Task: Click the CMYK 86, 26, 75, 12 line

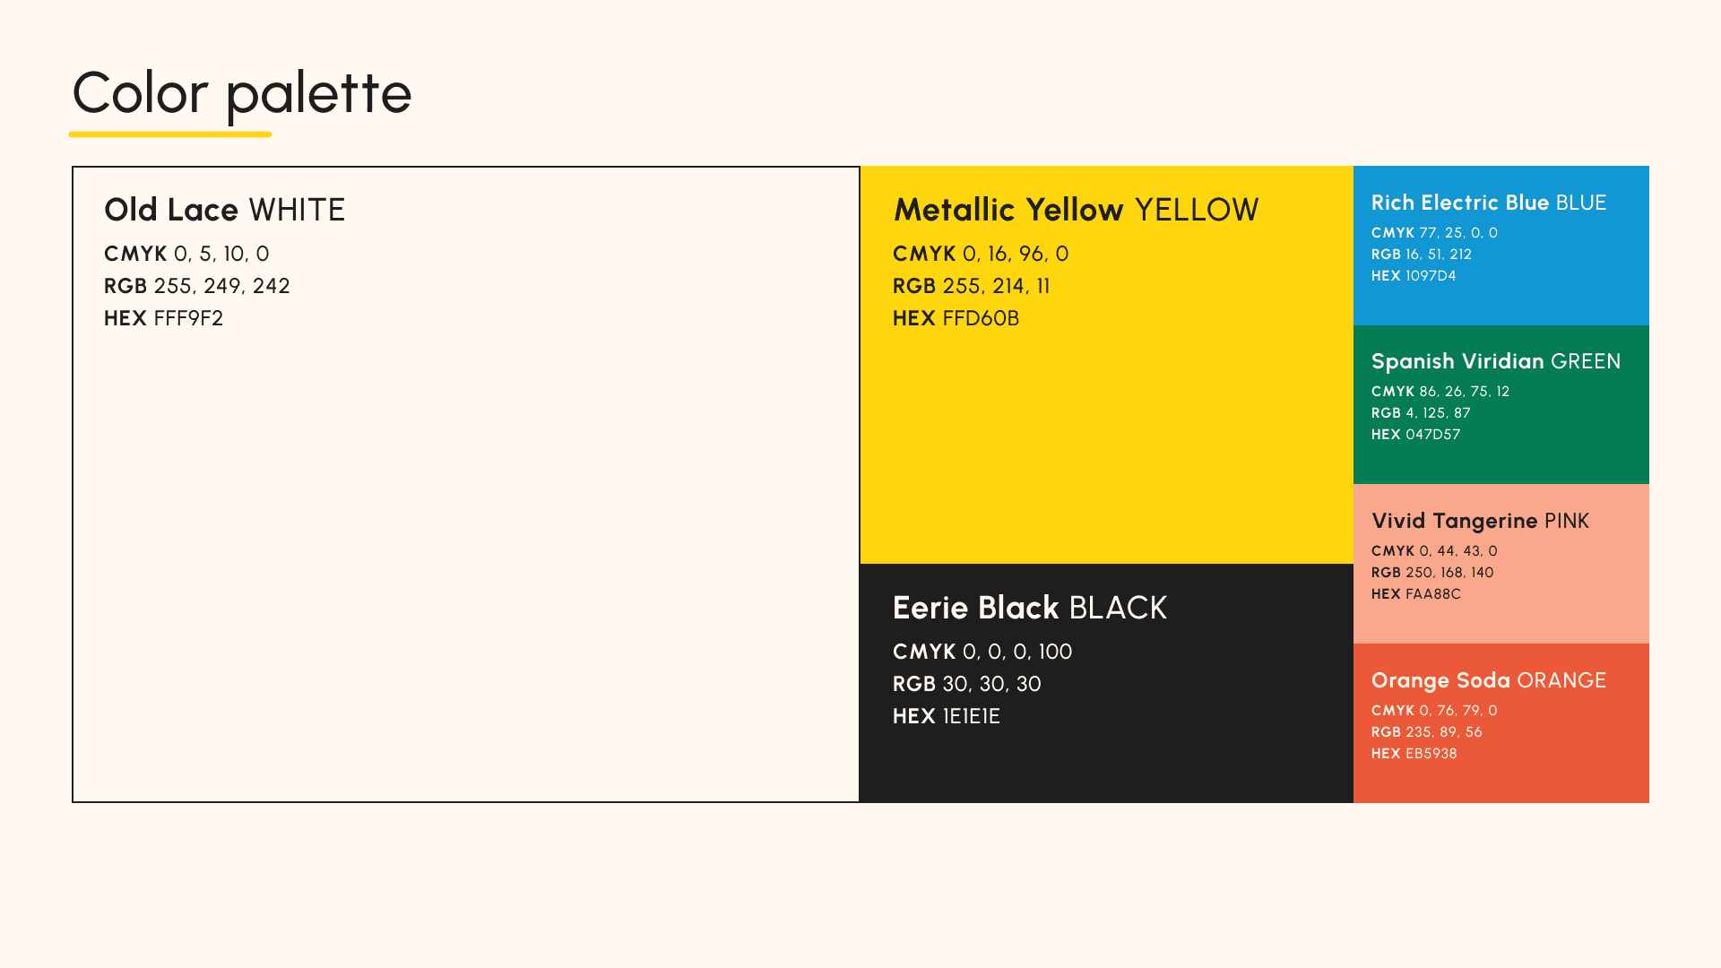Action: (x=1440, y=392)
